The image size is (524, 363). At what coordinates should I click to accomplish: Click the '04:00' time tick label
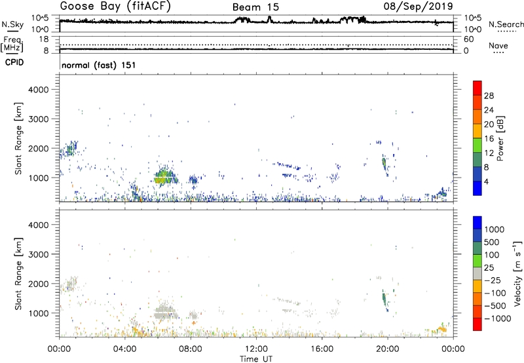[124, 349]
